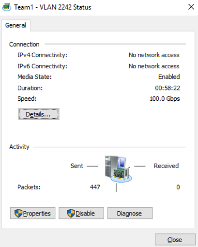Click the IPv4 Connectivity label
Viewport: 198px width, 247px height.
pyautogui.click(x=42, y=55)
